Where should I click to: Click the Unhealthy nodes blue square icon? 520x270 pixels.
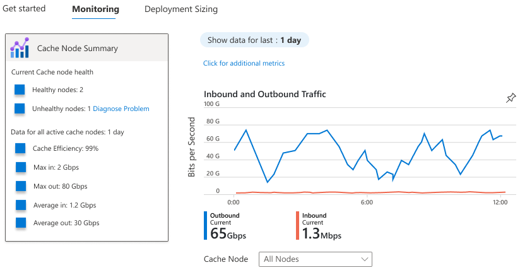click(20, 109)
